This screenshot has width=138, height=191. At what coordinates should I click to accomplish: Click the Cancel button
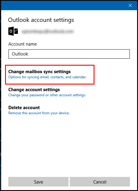tap(100, 182)
